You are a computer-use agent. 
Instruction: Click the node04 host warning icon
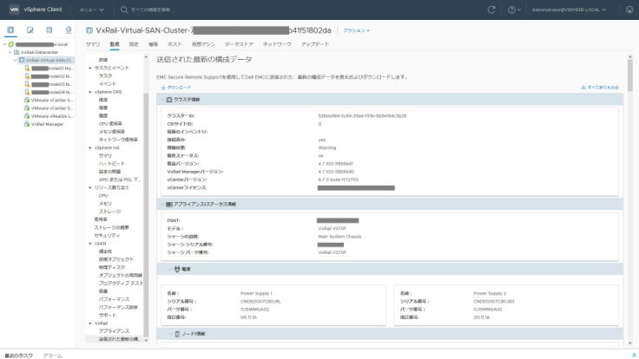(27, 93)
